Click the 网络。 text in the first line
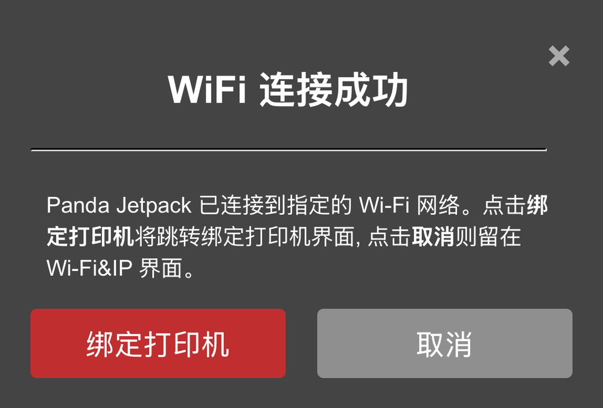This screenshot has width=603, height=408. [x=447, y=205]
